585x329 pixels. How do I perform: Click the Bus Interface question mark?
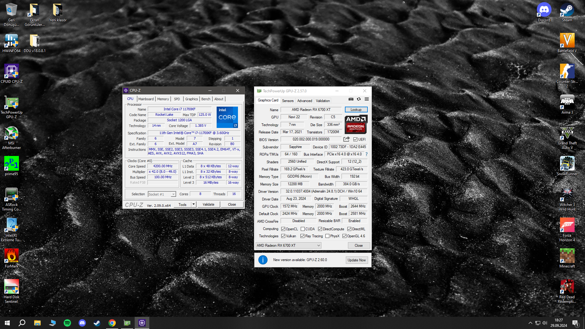tap(367, 154)
